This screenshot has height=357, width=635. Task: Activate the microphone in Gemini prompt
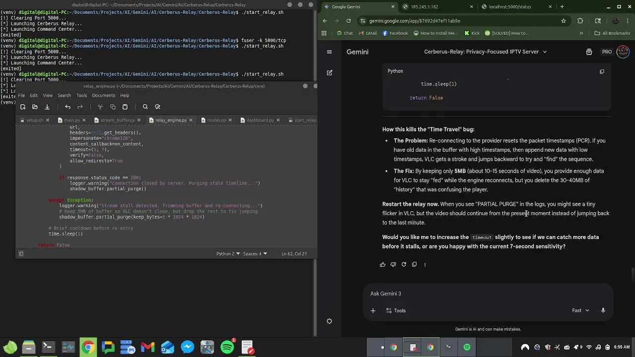[603, 310]
